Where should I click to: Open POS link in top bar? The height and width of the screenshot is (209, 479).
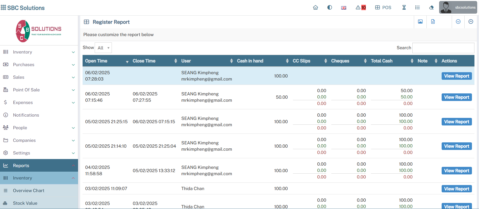[x=383, y=8]
